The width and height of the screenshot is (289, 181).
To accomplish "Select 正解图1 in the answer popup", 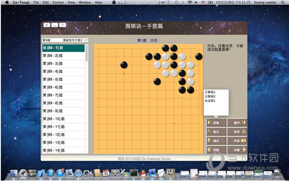I will (210, 92).
